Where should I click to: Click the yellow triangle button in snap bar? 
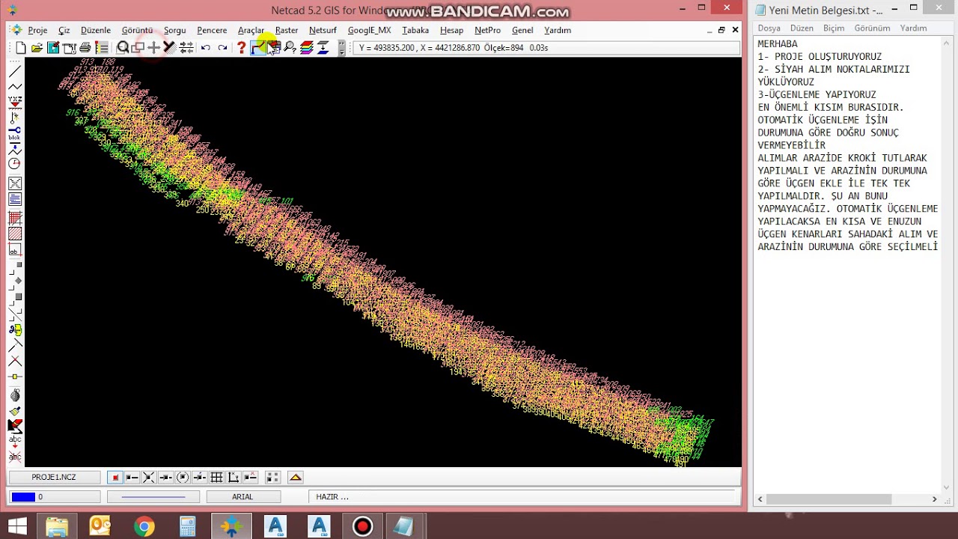(296, 478)
